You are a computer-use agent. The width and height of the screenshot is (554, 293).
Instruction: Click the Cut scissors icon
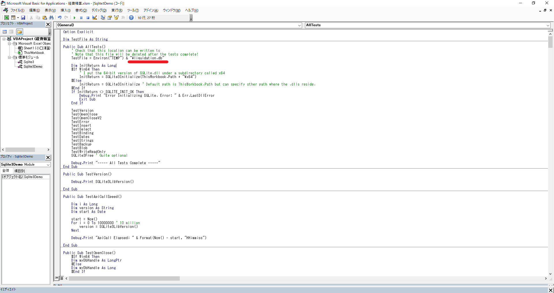pos(31,18)
